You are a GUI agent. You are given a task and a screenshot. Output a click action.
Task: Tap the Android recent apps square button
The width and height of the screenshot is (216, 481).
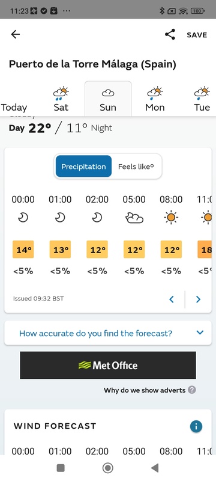61,468
